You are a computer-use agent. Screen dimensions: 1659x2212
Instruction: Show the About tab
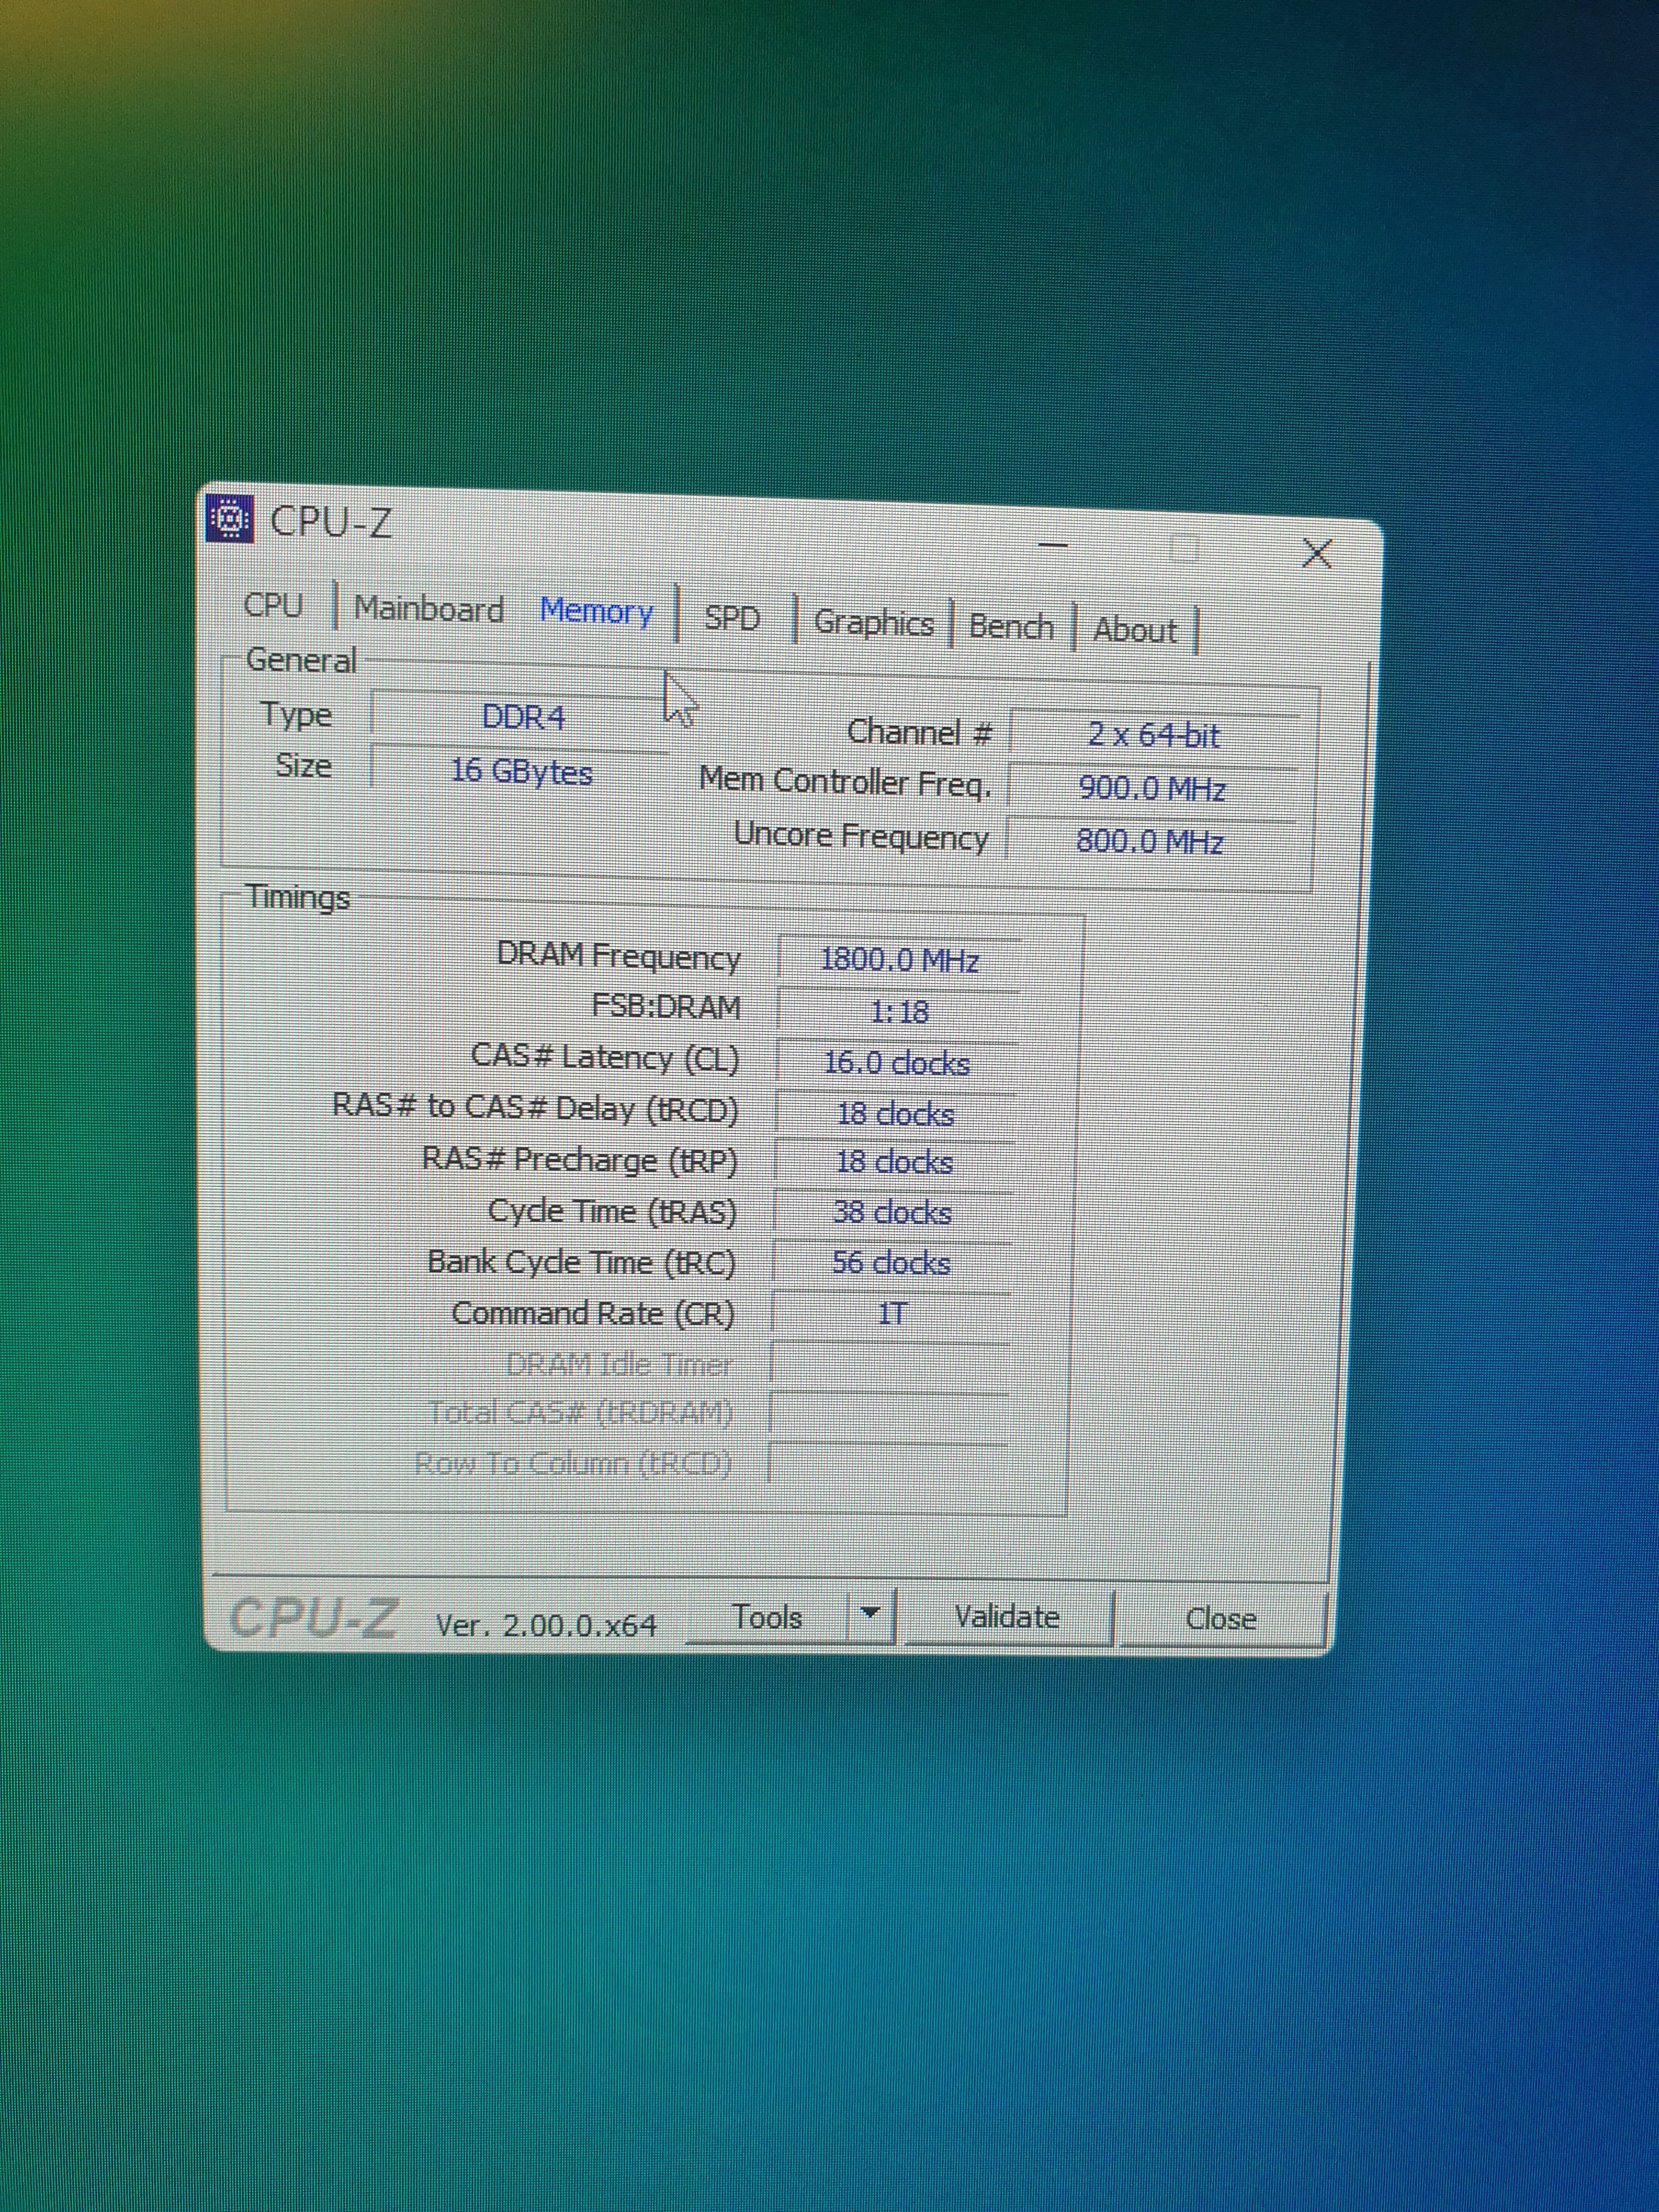(1134, 631)
